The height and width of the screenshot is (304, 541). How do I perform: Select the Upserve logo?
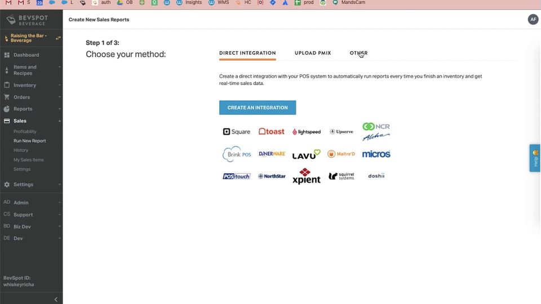[342, 132]
